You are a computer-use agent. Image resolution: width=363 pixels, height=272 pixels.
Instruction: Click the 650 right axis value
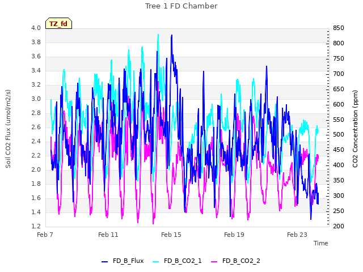click(x=339, y=89)
